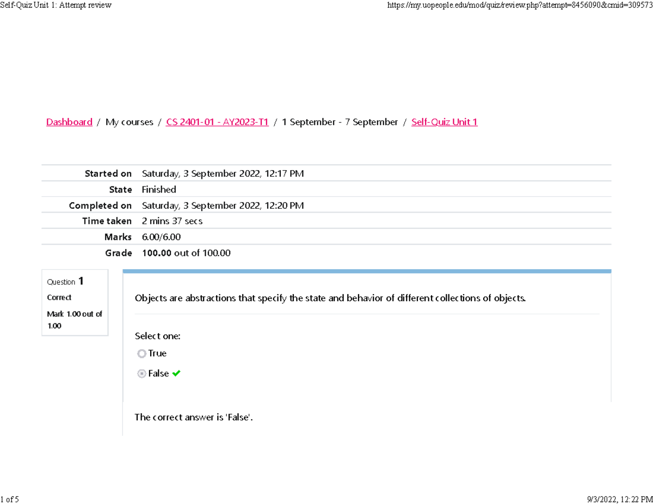Click the Started on date value
The width and height of the screenshot is (653, 504).
tap(223, 173)
